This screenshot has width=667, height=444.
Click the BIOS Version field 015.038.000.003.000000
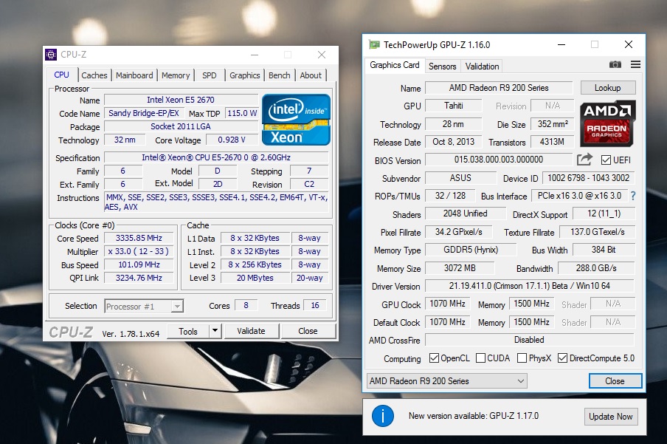click(x=499, y=160)
